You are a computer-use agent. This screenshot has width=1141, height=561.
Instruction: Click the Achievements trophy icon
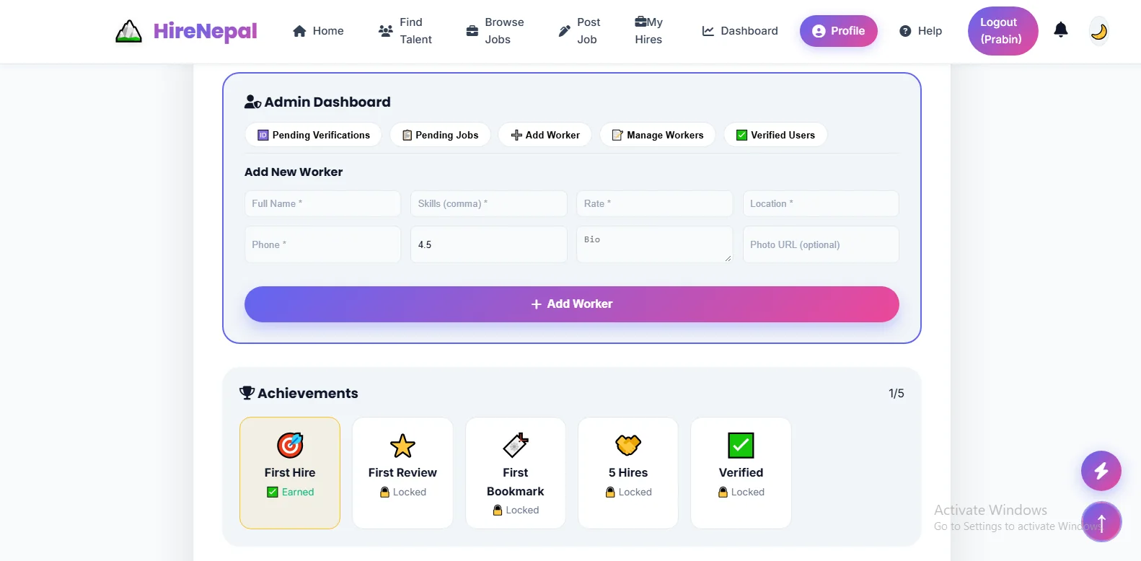(x=247, y=393)
